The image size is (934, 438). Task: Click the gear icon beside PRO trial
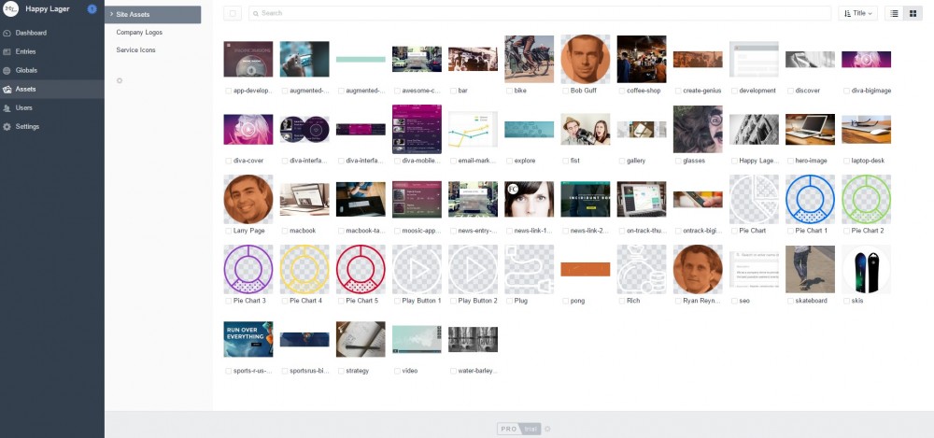(548, 429)
